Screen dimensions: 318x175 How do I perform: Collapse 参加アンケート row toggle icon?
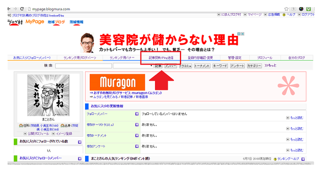point(137,146)
